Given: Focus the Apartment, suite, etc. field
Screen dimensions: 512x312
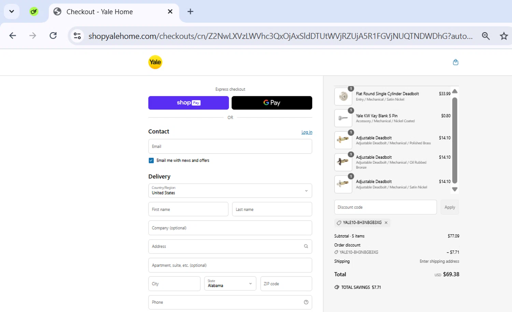Looking at the screenshot, I should (230, 265).
